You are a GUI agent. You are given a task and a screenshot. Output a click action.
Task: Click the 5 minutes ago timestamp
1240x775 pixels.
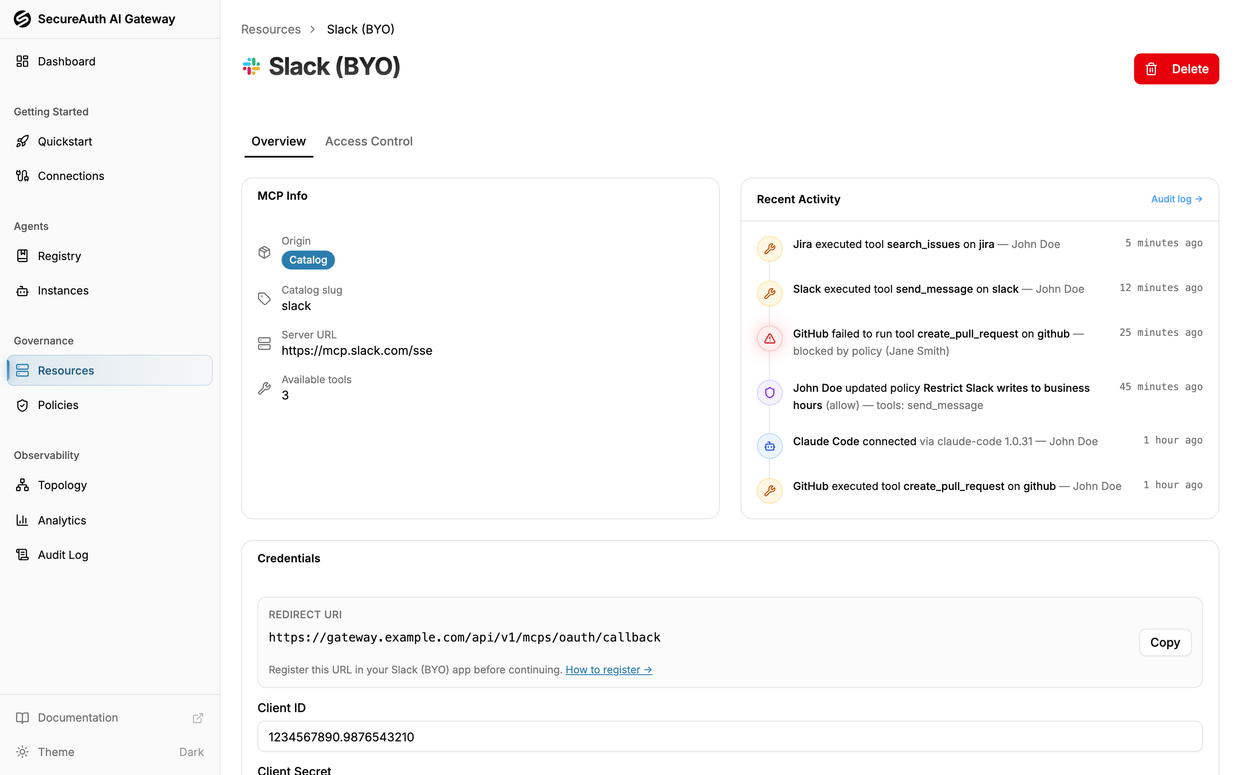(x=1164, y=243)
